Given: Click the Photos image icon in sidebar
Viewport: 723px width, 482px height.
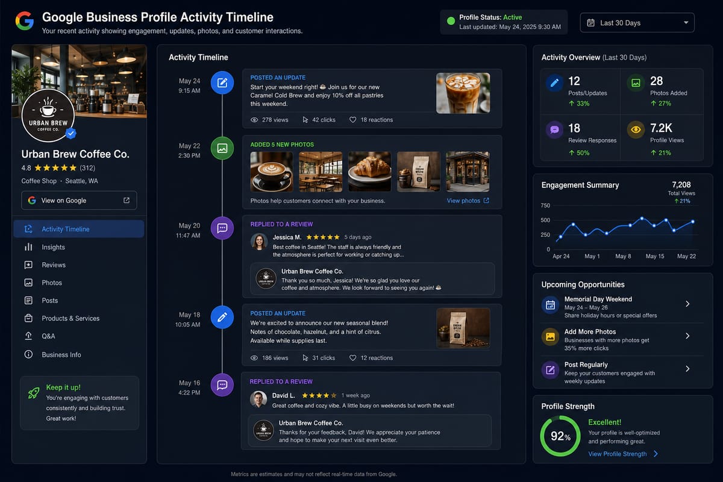Looking at the screenshot, I should (x=28, y=283).
